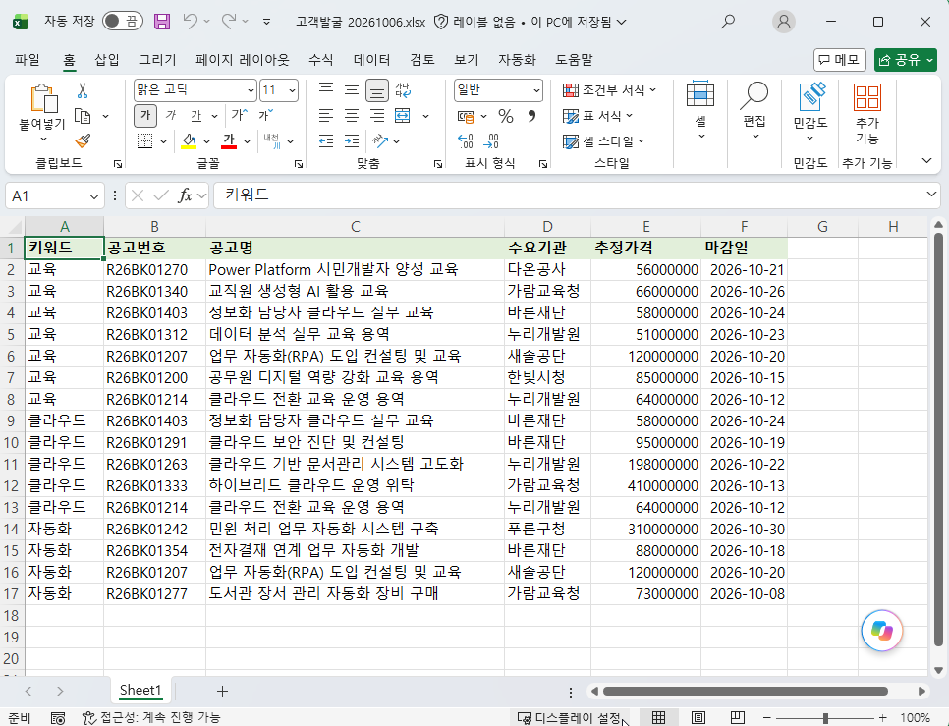Open the user account avatar
This screenshot has width=949, height=726.
click(x=784, y=22)
